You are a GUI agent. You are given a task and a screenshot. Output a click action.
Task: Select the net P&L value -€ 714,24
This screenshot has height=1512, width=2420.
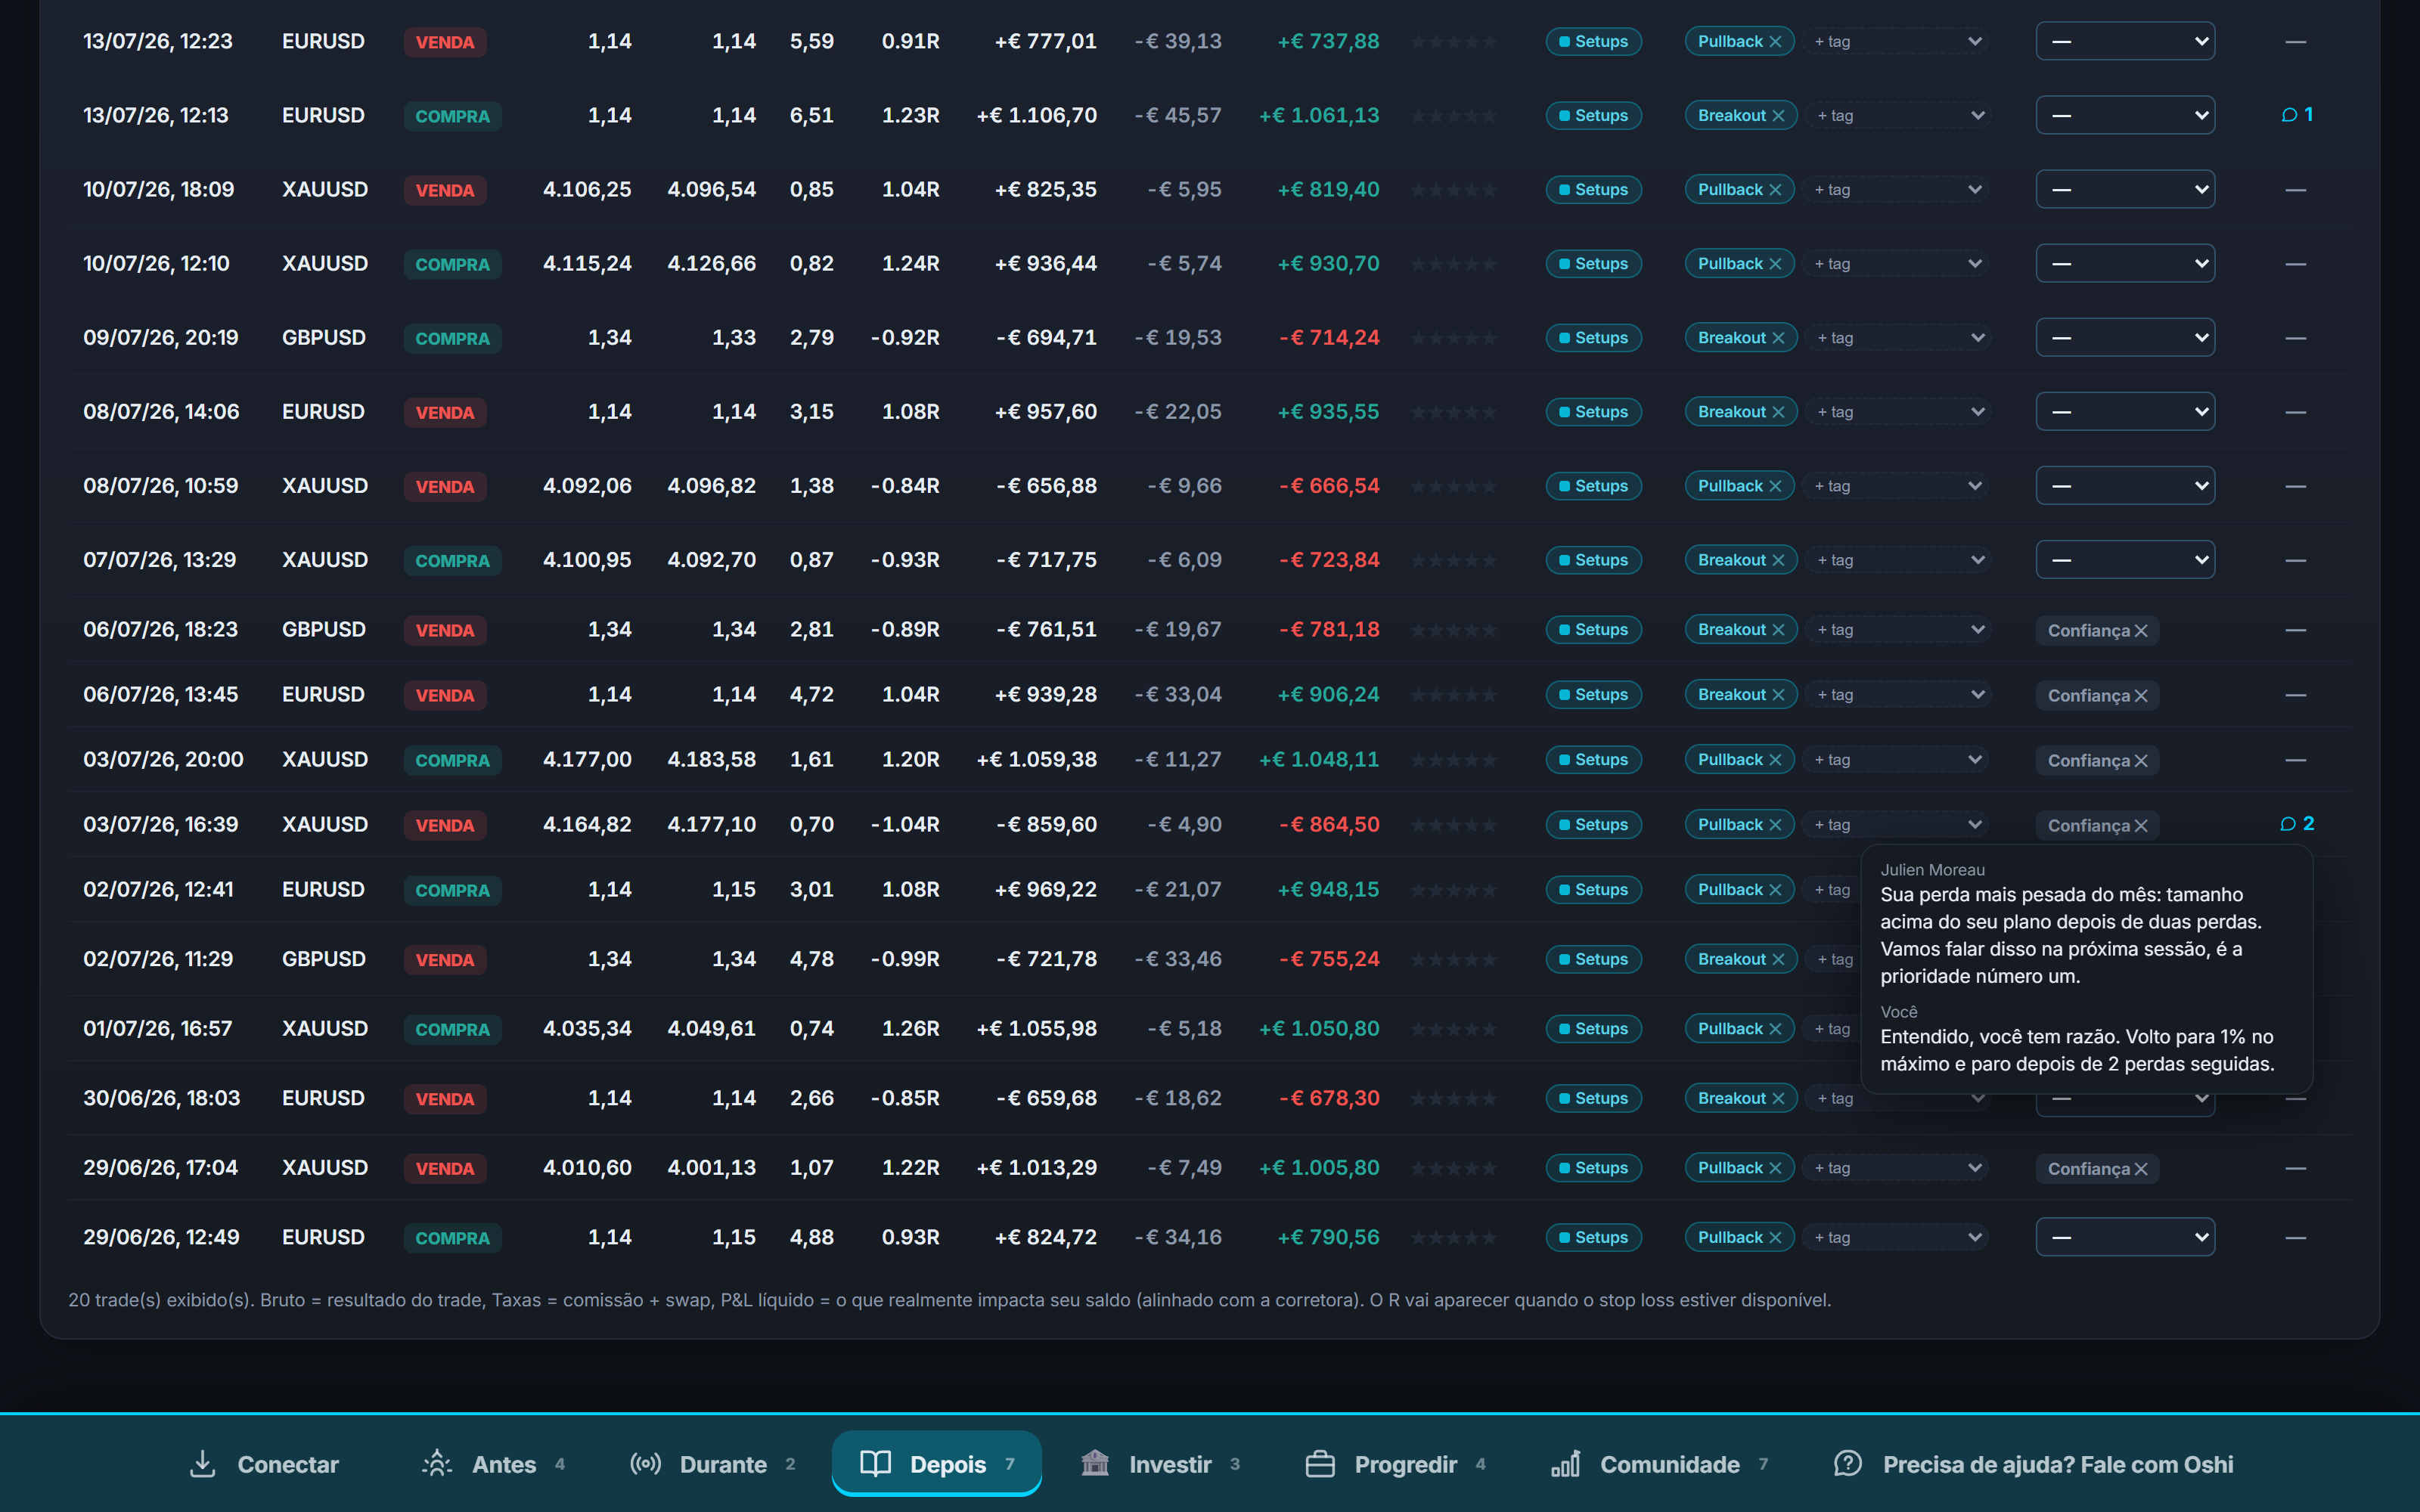pyautogui.click(x=1329, y=338)
